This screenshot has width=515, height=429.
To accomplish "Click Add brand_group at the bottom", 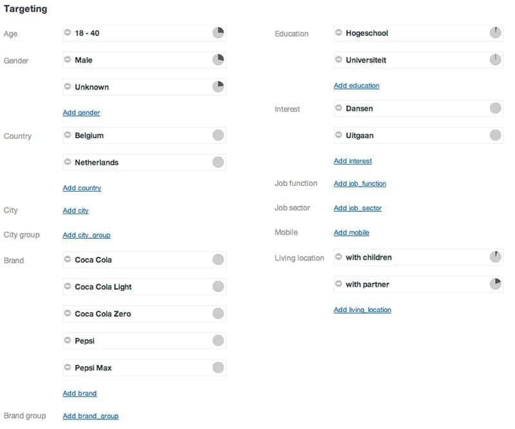I will pos(90,415).
